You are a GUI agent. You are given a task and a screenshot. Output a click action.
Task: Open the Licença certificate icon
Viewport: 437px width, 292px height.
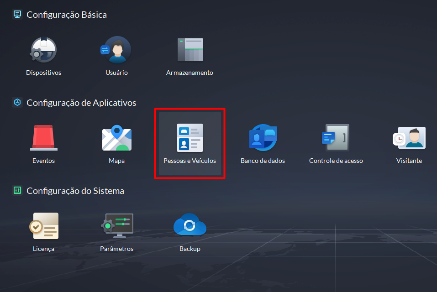pos(44,226)
